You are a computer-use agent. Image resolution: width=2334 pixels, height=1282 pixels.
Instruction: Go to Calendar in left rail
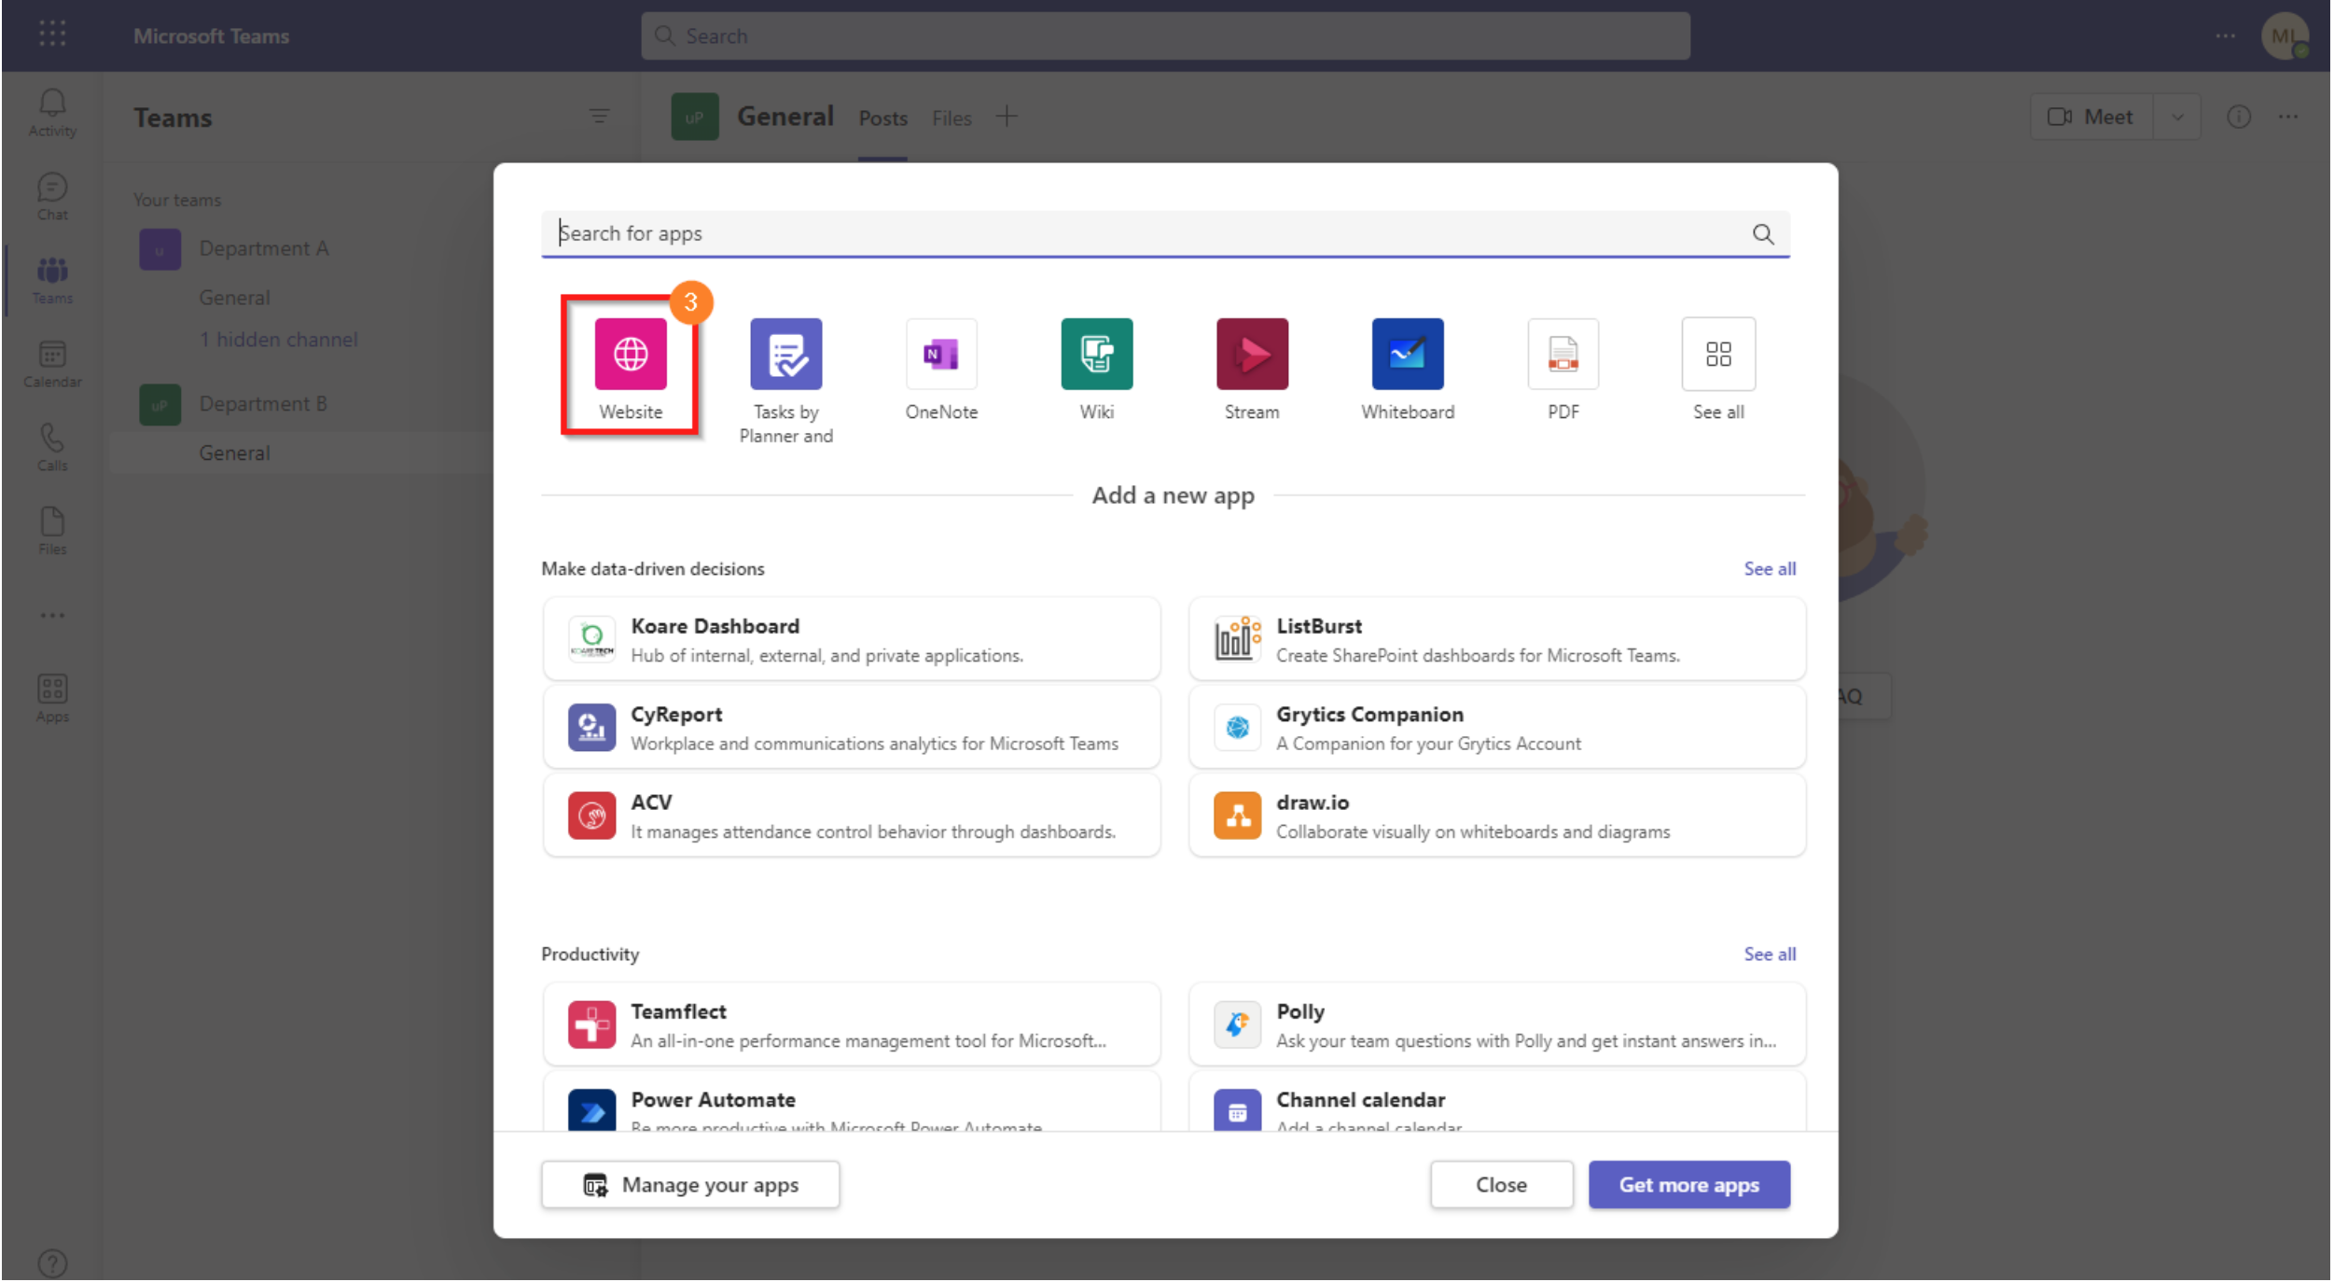click(52, 364)
